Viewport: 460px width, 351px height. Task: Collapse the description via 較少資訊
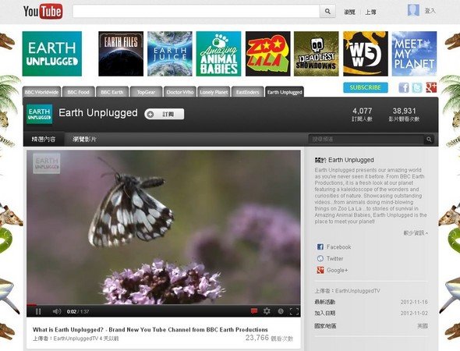tap(416, 233)
